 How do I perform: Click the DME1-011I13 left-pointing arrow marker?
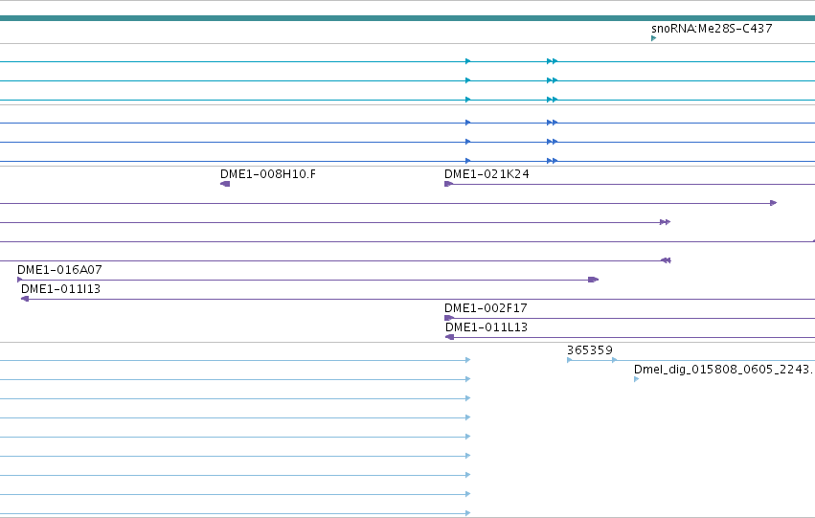point(25,299)
